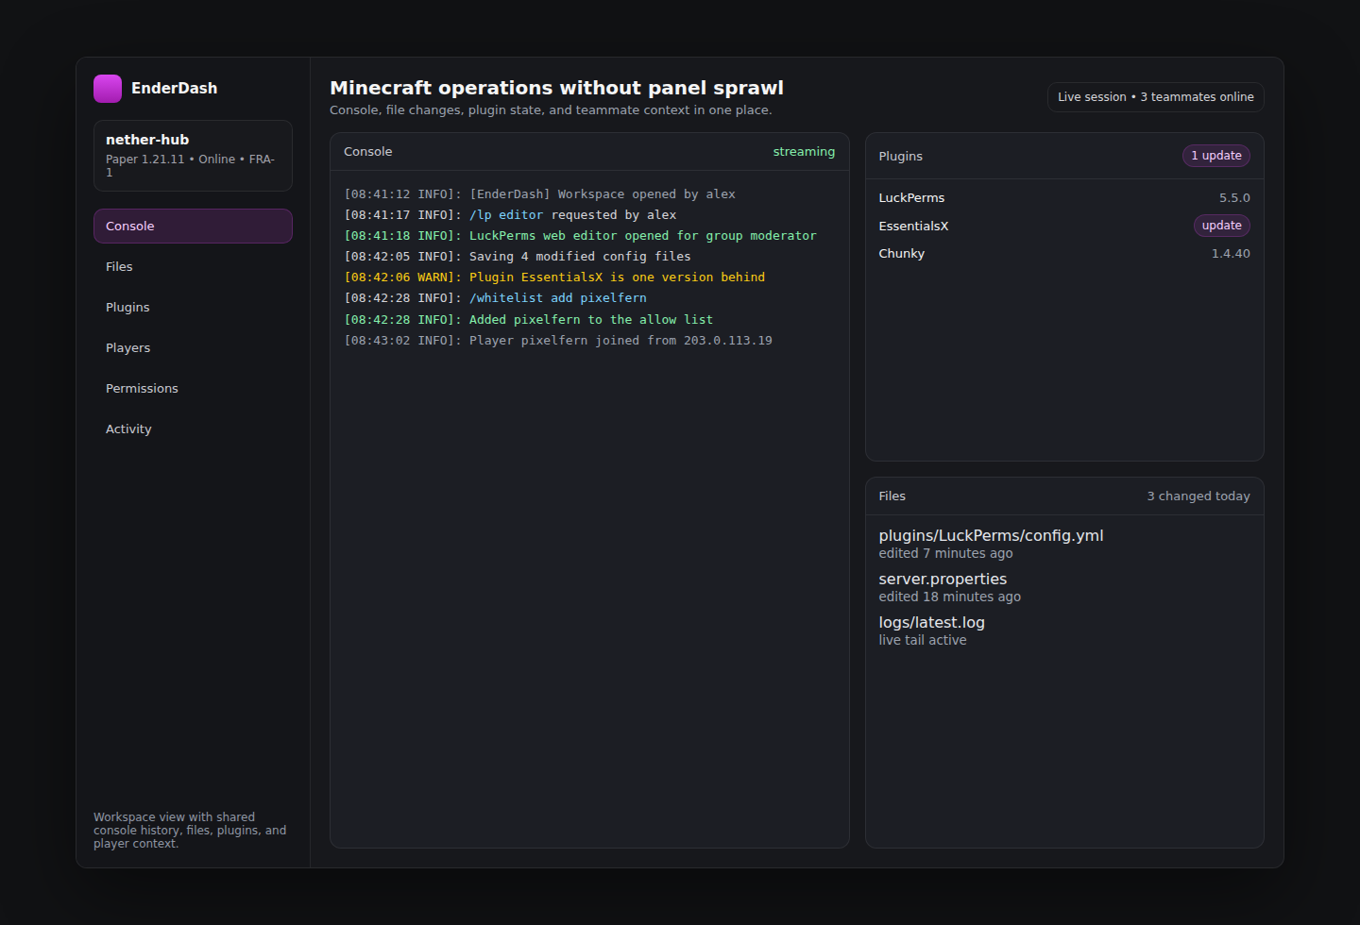The width and height of the screenshot is (1360, 925).
Task: Open plugins/LuckPerms/config.yml file
Action: (x=991, y=535)
